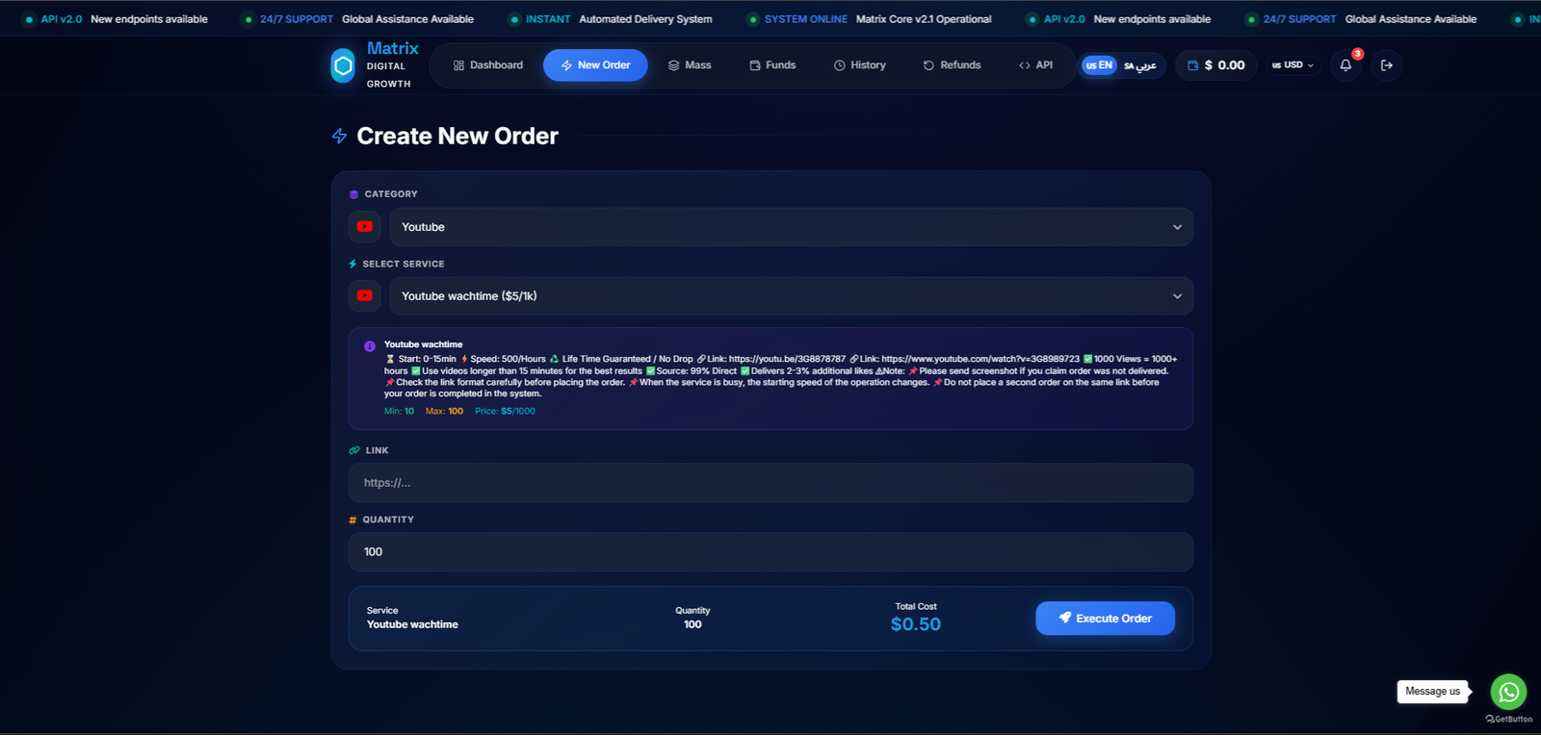Click the Message us label
The height and width of the screenshot is (735, 1541).
(1432, 692)
